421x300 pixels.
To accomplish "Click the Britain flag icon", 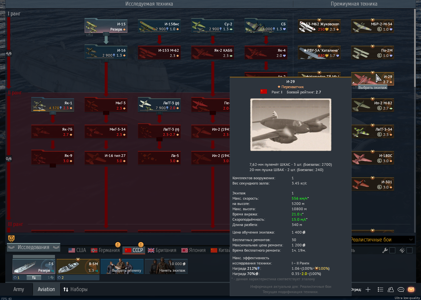I will click(151, 250).
